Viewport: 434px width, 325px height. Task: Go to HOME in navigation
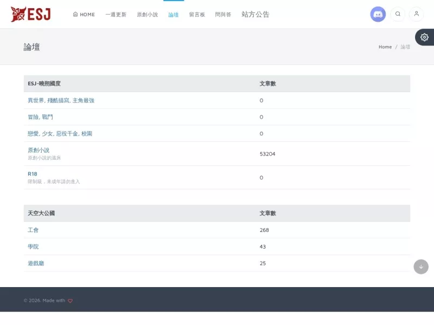click(x=84, y=15)
